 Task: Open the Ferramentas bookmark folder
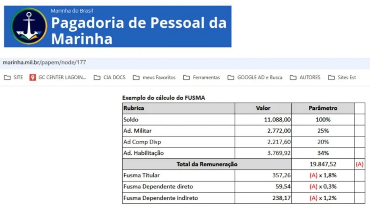click(x=201, y=77)
